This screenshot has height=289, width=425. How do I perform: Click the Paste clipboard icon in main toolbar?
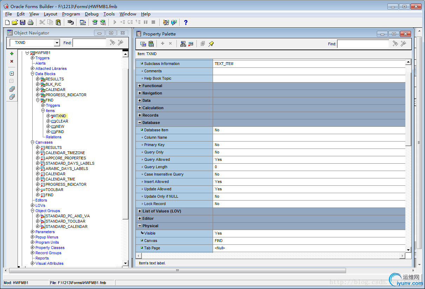[58, 22]
